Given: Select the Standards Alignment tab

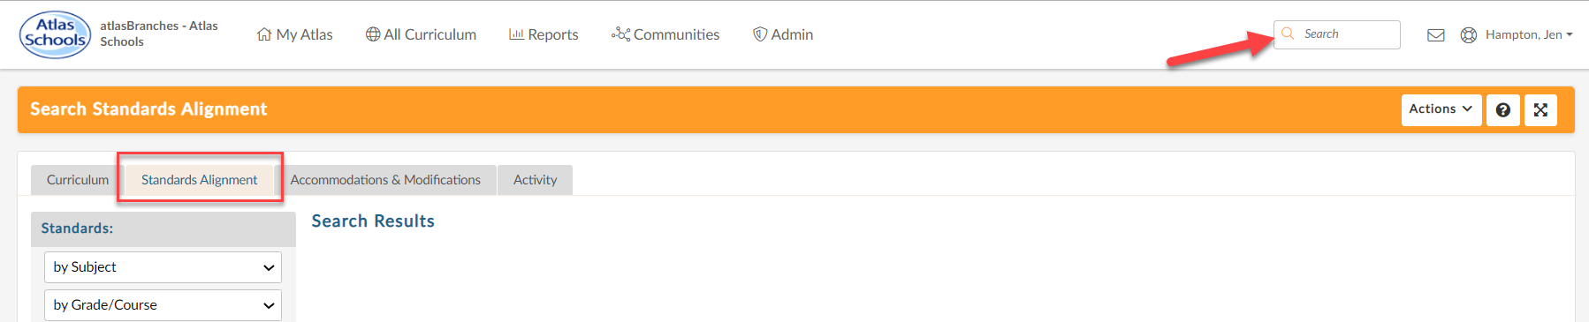Looking at the screenshot, I should coord(200,180).
